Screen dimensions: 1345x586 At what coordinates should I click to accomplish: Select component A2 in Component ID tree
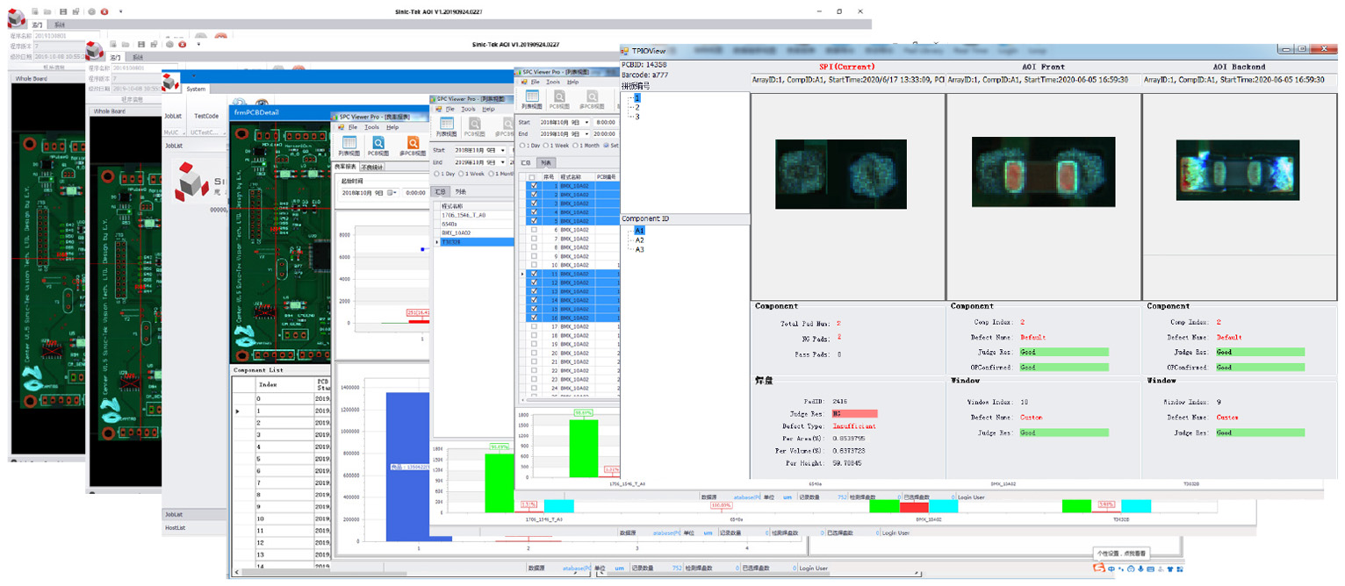coord(639,239)
